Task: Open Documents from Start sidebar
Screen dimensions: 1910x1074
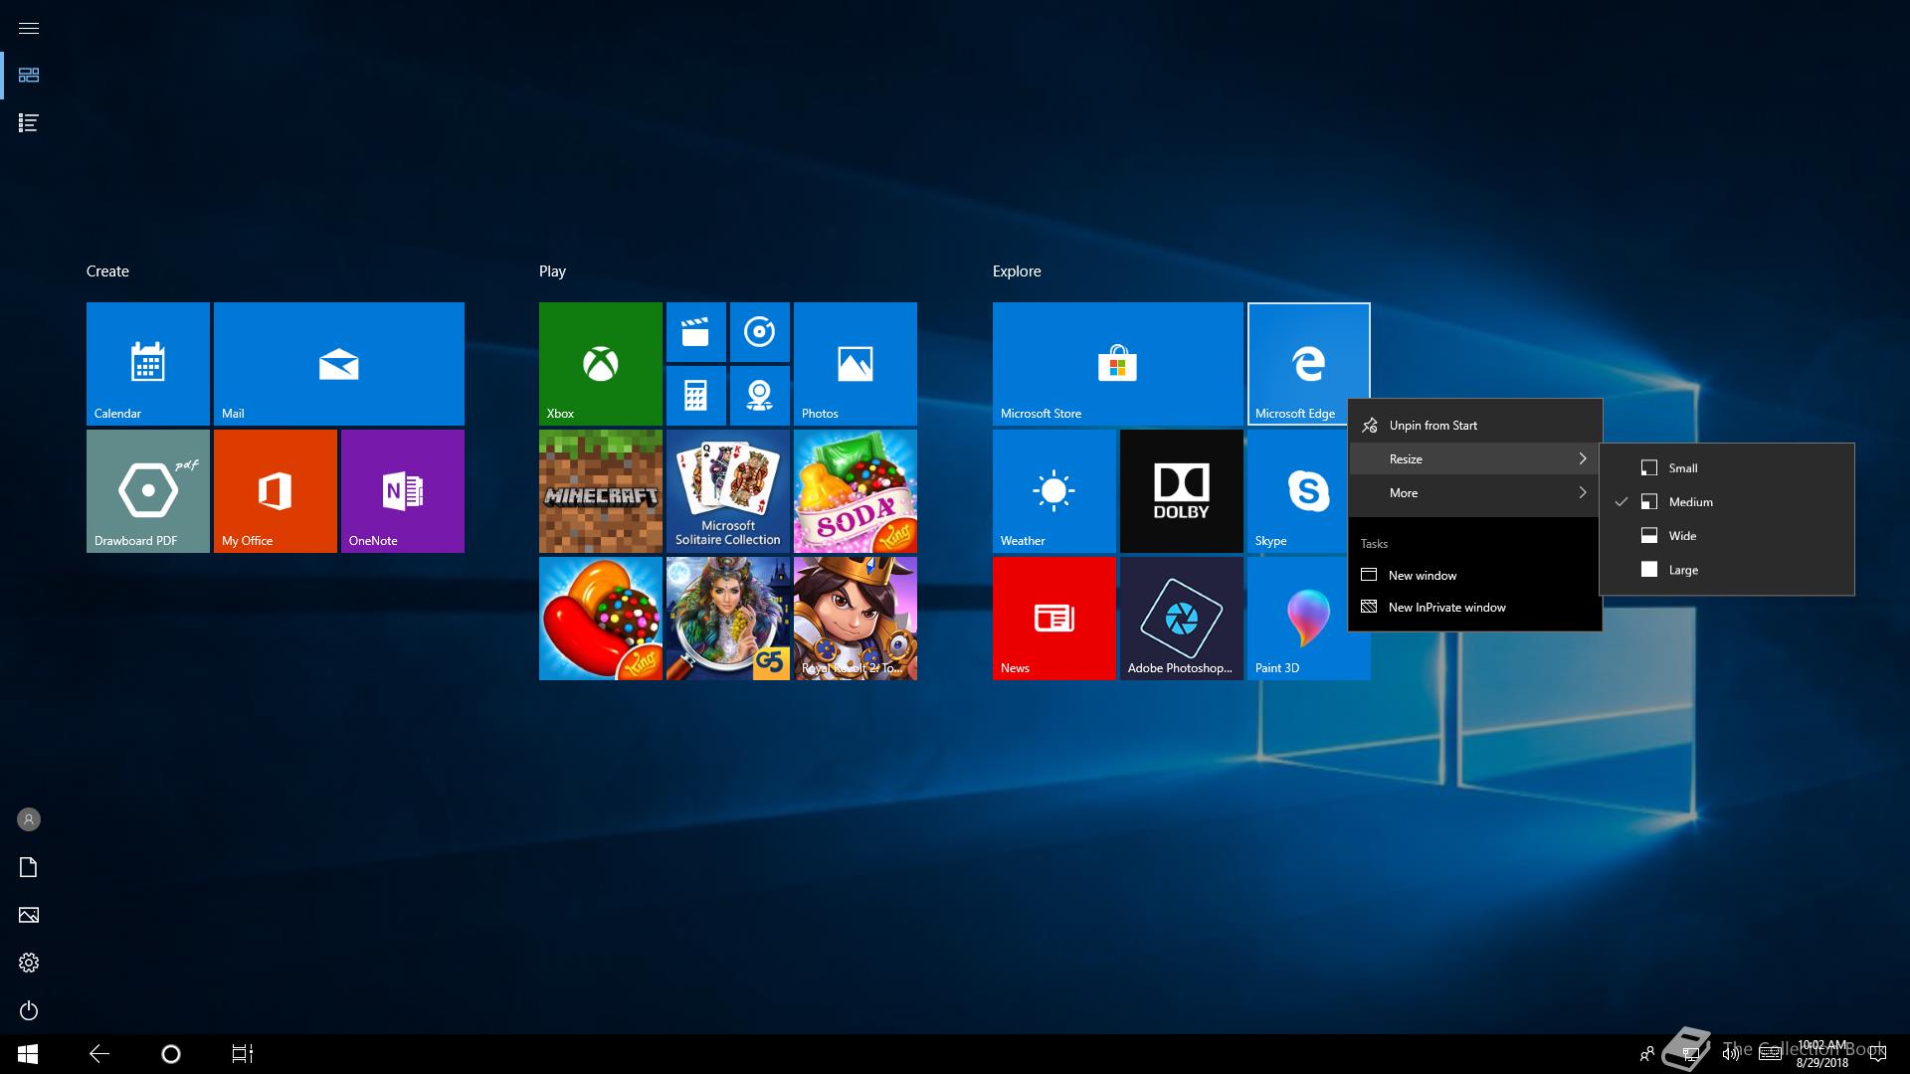Action: 29,867
